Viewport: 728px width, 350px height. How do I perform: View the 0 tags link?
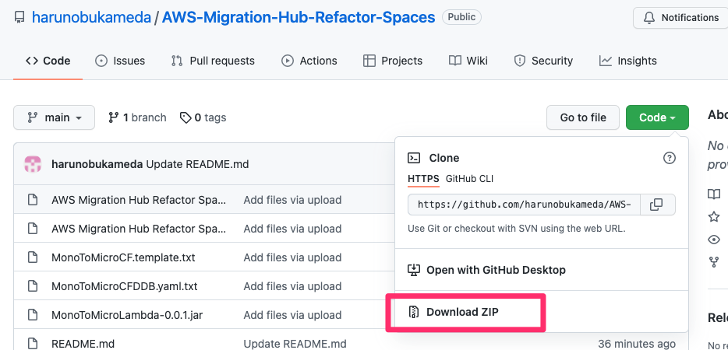click(203, 117)
